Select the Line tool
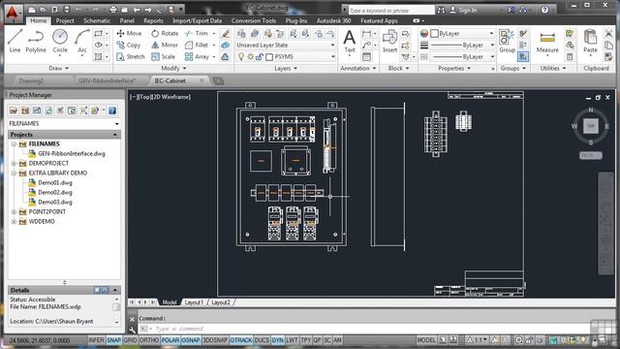620x349 pixels. pos(15,41)
